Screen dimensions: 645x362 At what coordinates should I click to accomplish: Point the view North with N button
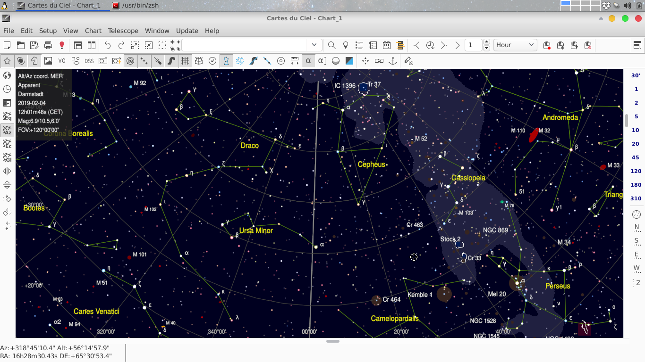click(x=636, y=228)
